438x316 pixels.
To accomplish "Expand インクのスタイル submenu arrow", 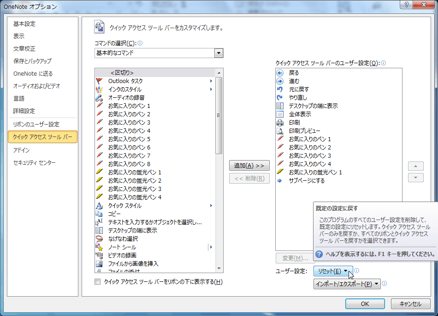I will click(x=211, y=89).
